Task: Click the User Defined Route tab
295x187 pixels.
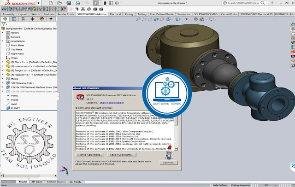Action: [162, 14]
